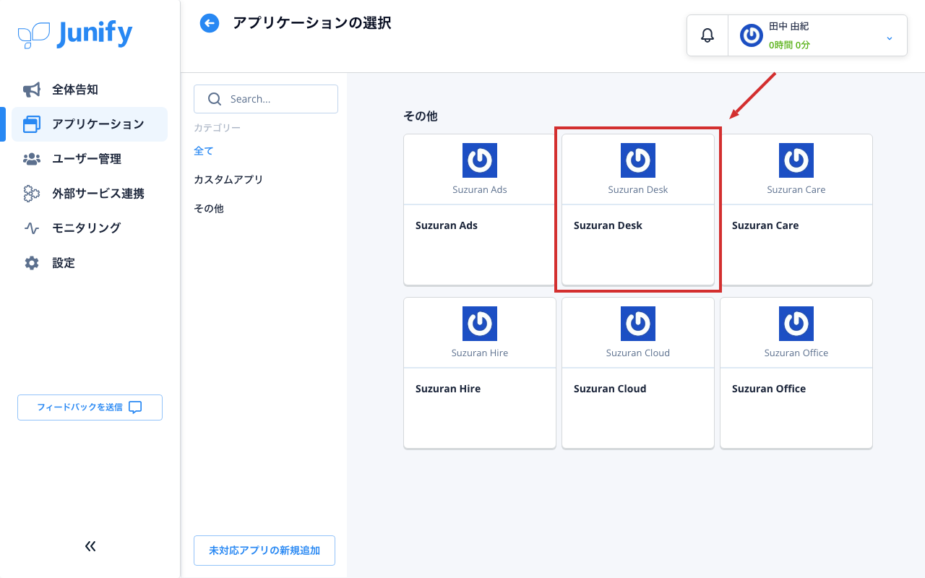The width and height of the screenshot is (925, 578).
Task: Click the Suzuran Hire power logo
Action: [480, 324]
